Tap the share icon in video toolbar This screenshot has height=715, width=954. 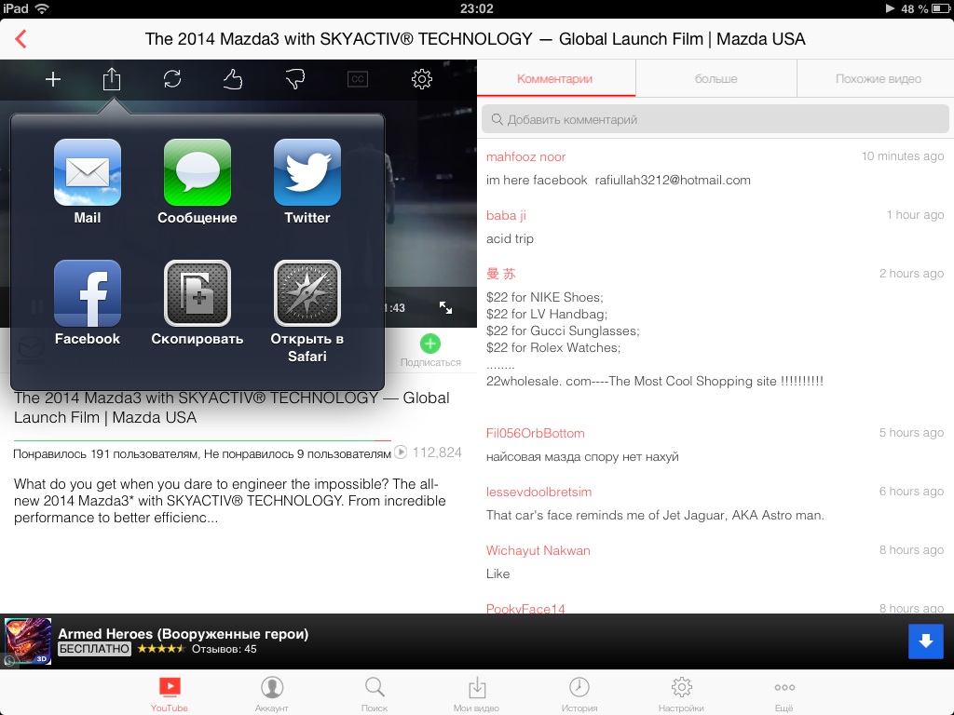(x=112, y=78)
